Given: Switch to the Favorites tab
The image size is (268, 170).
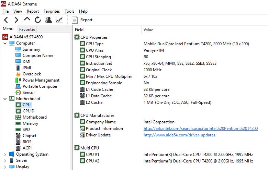Looking at the screenshot, I should pos(27,29).
